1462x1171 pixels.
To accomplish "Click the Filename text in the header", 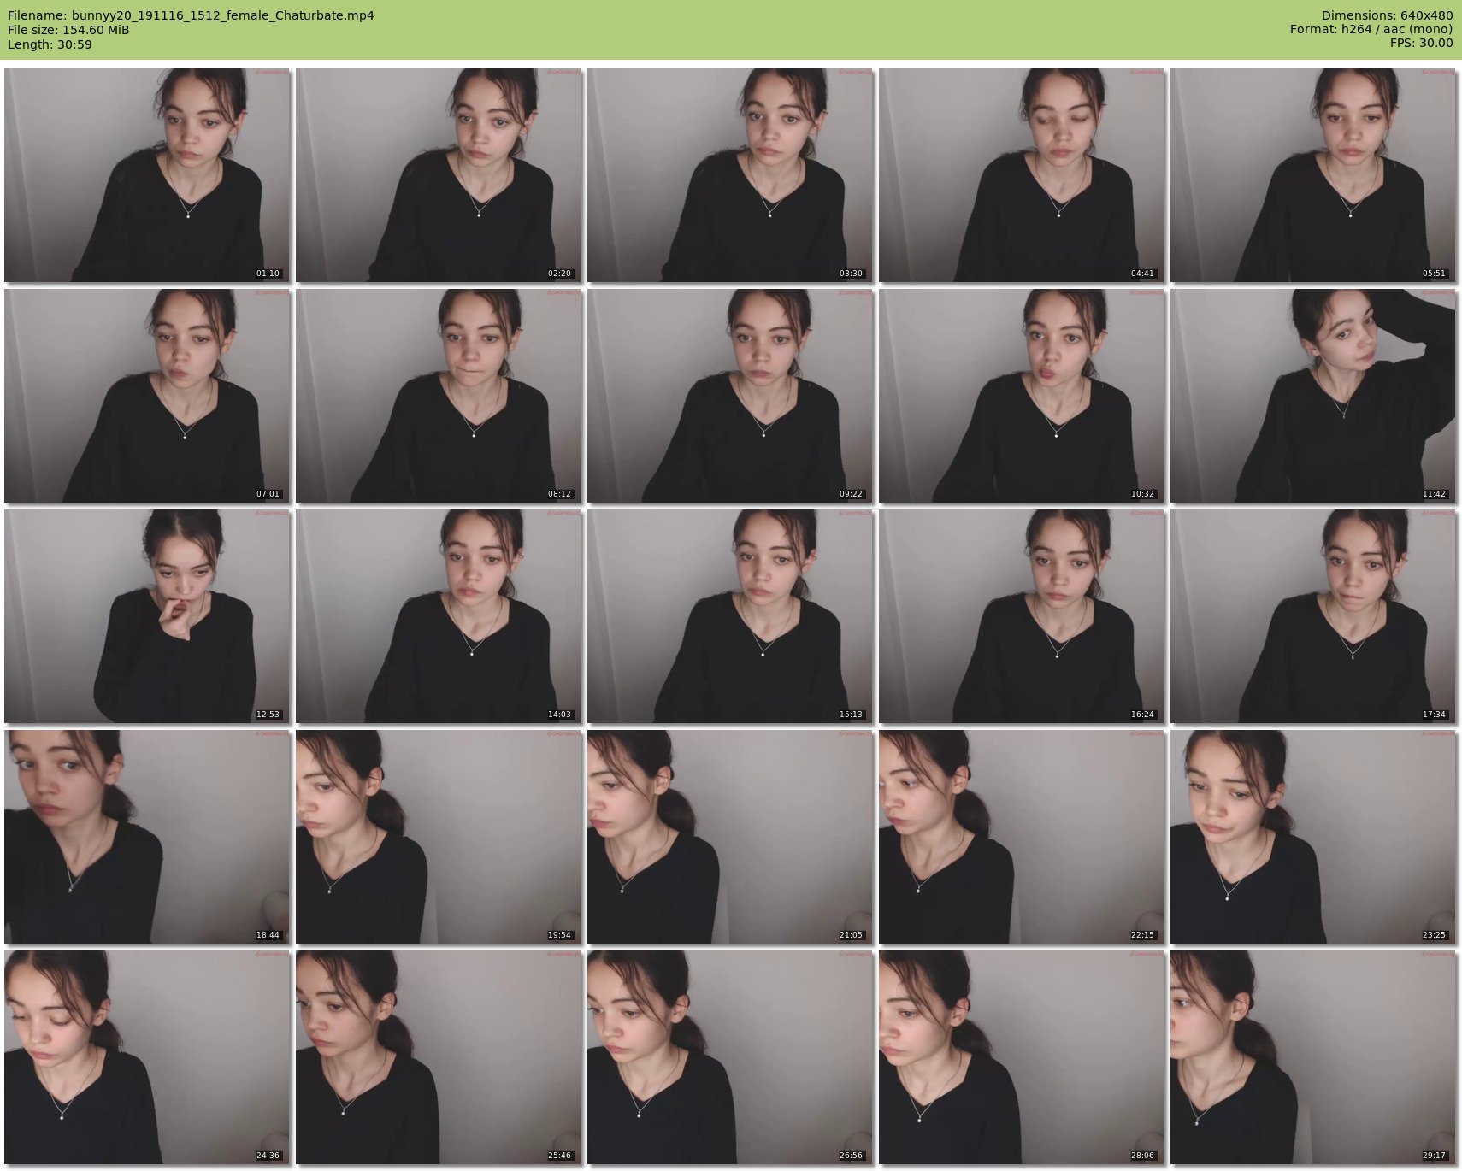I will coord(191,15).
